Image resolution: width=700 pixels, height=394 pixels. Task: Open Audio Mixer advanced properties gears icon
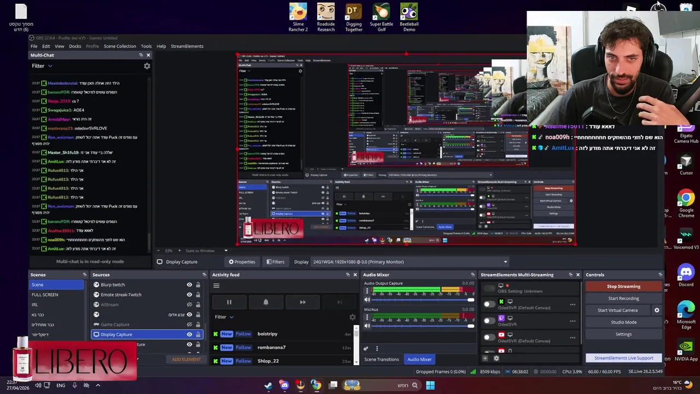coord(366,349)
